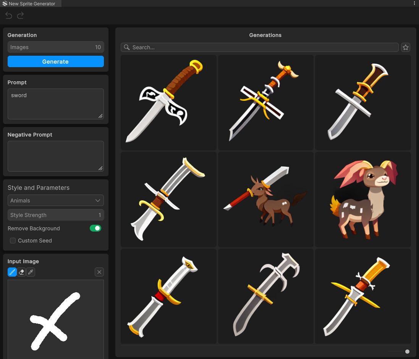The width and height of the screenshot is (419, 359).
Task: Open the three-dot options menu
Action: point(414,3)
